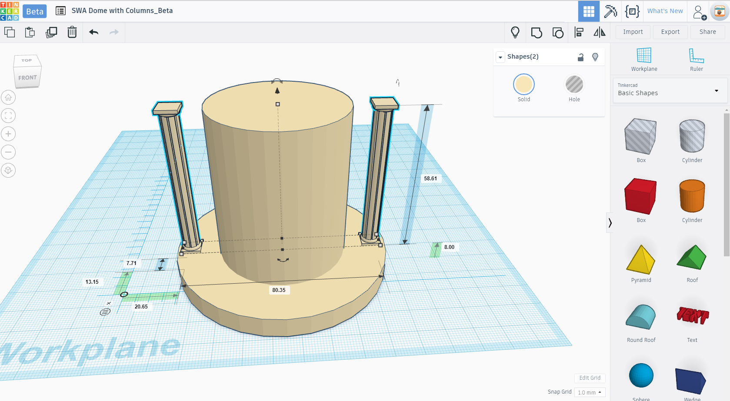Click the Export button
Image resolution: width=730 pixels, height=401 pixels.
[670, 32]
